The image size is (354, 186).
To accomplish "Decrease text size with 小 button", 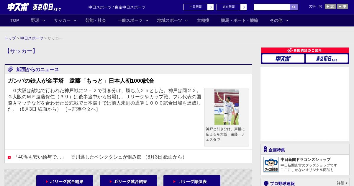I will point(342,6).
